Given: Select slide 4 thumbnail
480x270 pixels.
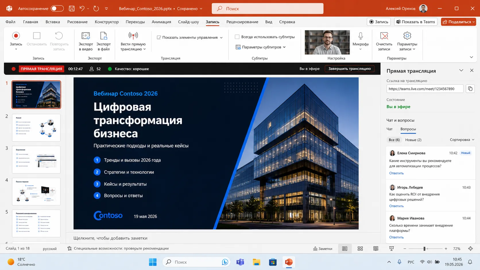Looking at the screenshot, I should 36,191.
